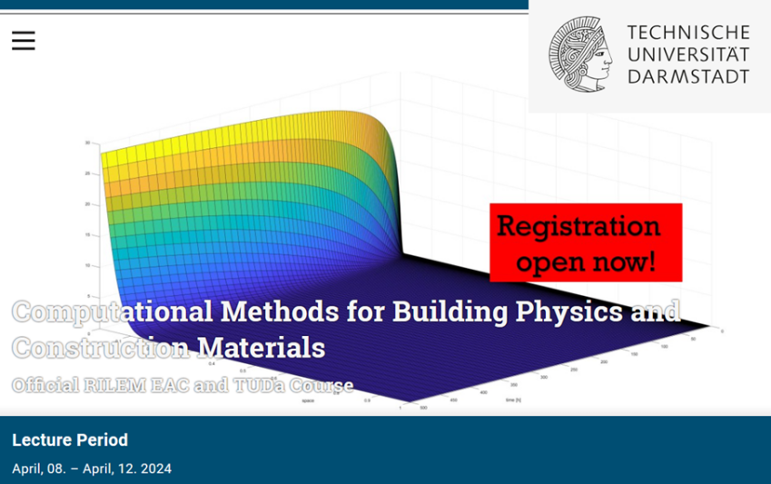Click the Technische Universität Darmstadt logo
The width and height of the screenshot is (771, 484).
(649, 54)
